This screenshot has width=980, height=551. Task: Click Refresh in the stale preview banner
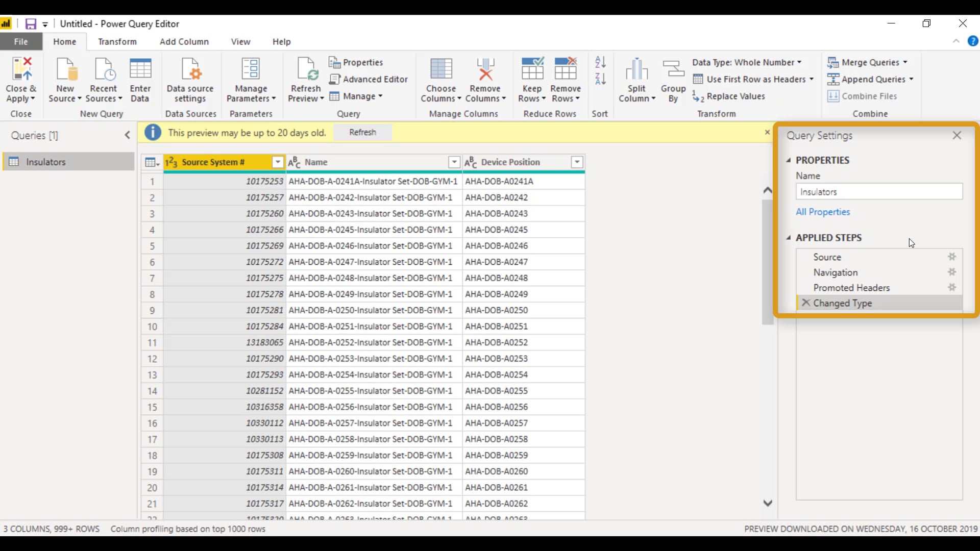[x=362, y=132]
